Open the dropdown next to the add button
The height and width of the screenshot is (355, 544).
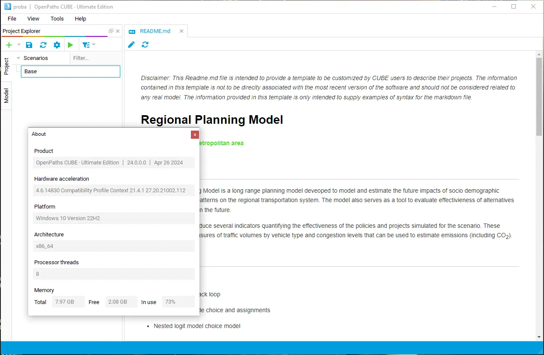point(18,45)
